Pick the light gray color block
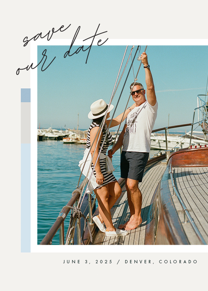The image size is (208, 291). (26, 123)
